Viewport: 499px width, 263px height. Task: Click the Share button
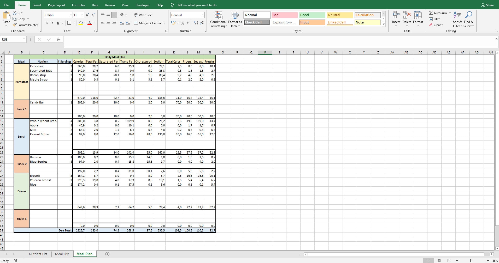[x=487, y=5]
